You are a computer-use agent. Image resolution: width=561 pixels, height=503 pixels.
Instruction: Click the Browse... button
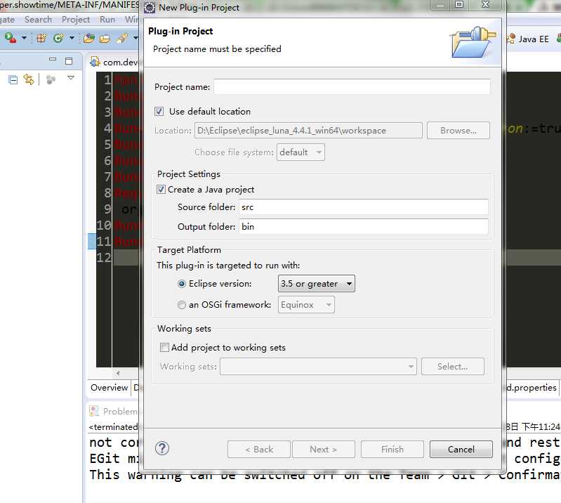tap(458, 131)
